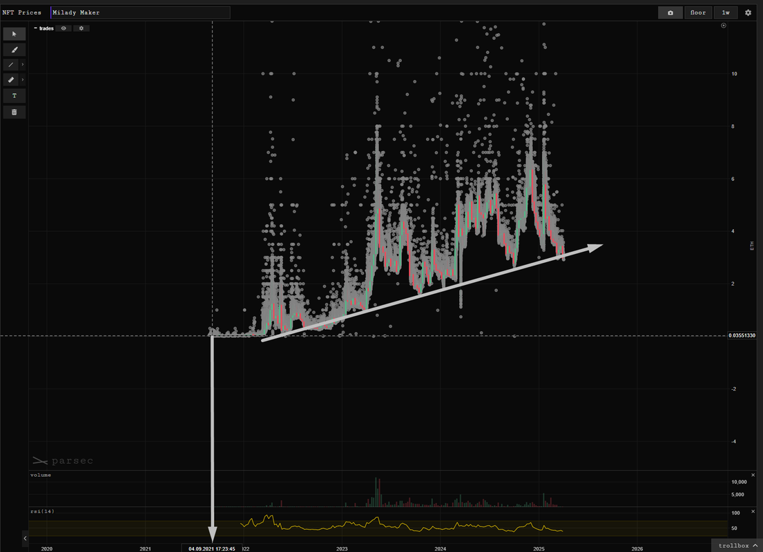This screenshot has height=552, width=763.
Task: Click the trash icon to delete drawings
Action: [14, 112]
